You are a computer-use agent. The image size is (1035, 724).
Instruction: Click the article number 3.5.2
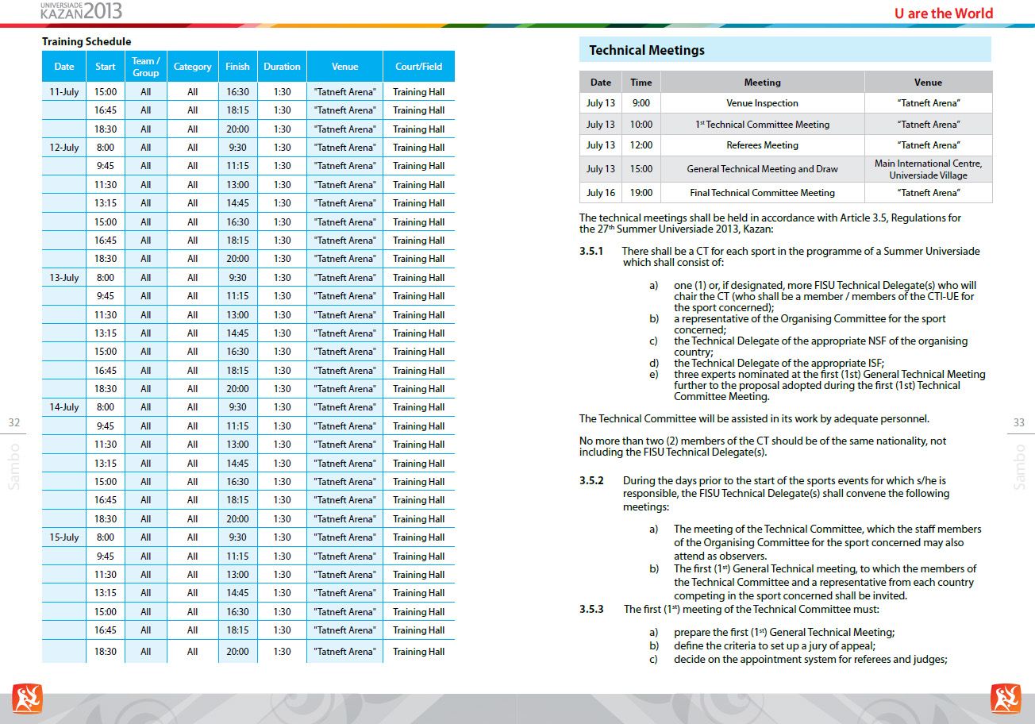click(591, 481)
